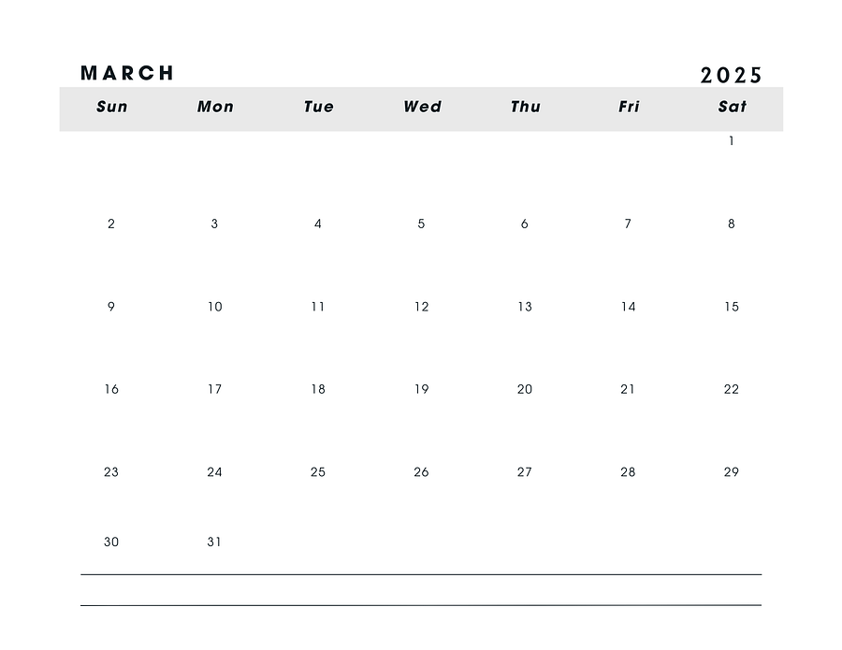
Task: Click date 1 on Saturday
Action: point(732,140)
